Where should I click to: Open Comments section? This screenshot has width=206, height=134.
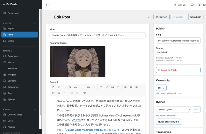tap(20, 56)
